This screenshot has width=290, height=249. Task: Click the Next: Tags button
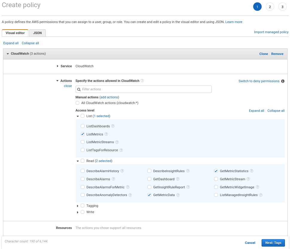pyautogui.click(x=273, y=243)
